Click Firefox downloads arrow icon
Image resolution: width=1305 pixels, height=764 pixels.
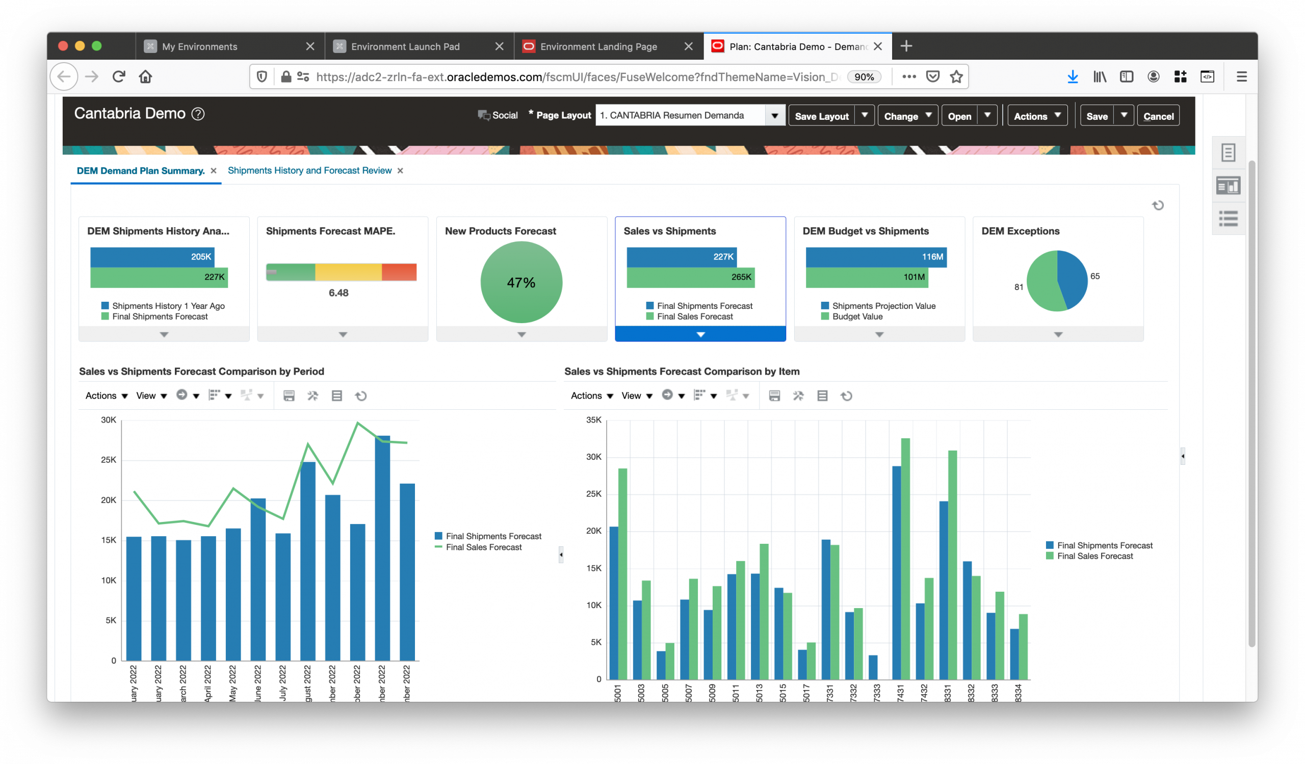pyautogui.click(x=1073, y=76)
